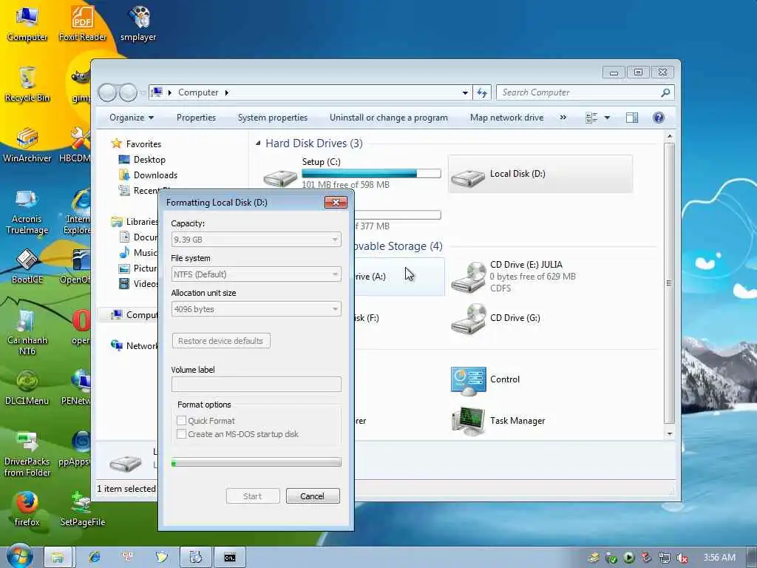
Task: Tick the Quick Format checkbox
Action: point(182,420)
